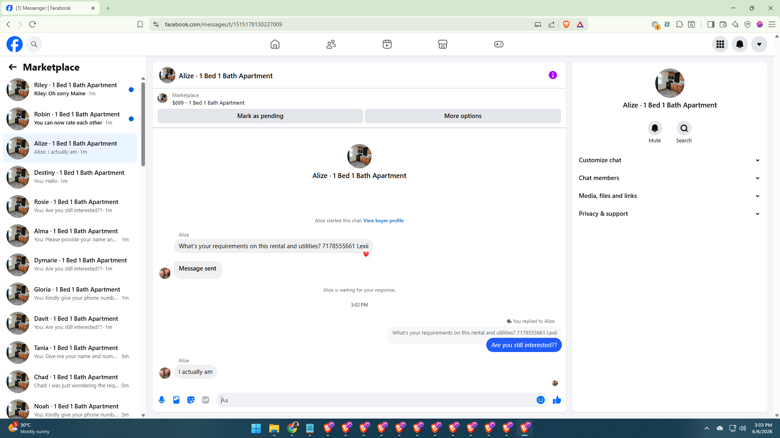Open Destiny's apartment conversation

[x=70, y=177]
